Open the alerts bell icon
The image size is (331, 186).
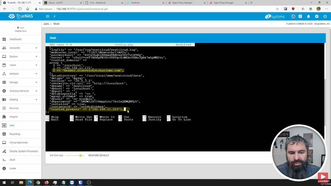[x=308, y=16]
